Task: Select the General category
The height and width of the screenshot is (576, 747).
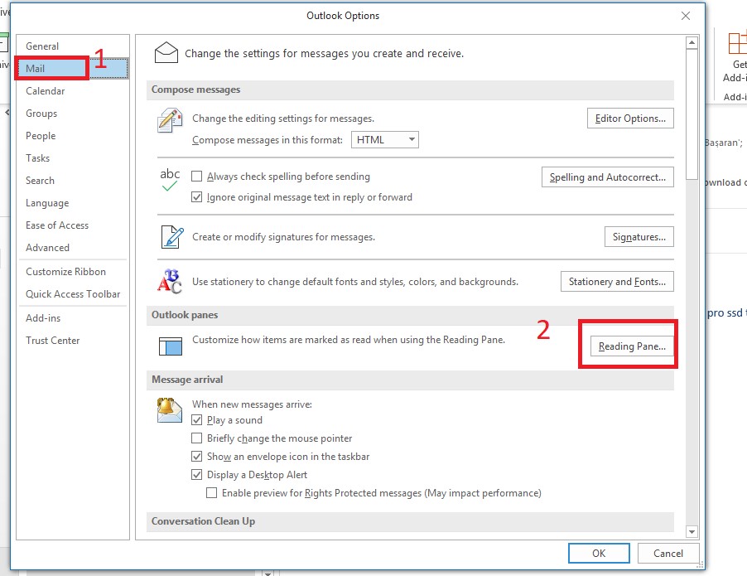Action: point(73,46)
